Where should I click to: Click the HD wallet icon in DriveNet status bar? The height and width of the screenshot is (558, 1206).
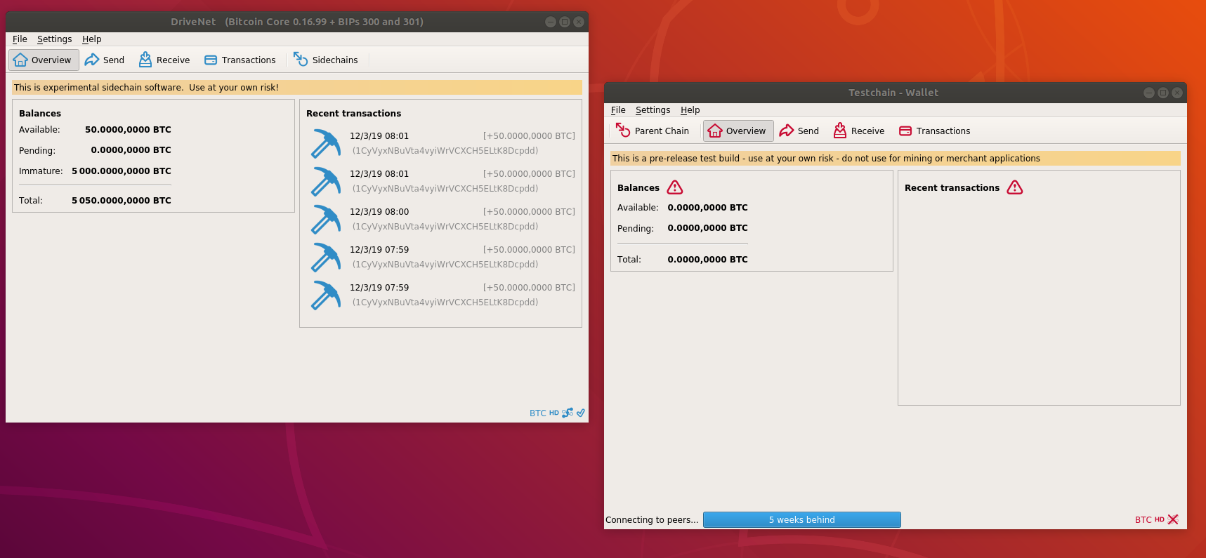(x=554, y=413)
